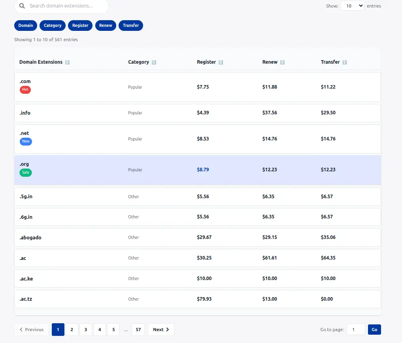
Task: Click the $64.35 transfer price
Action: [x=328, y=258]
